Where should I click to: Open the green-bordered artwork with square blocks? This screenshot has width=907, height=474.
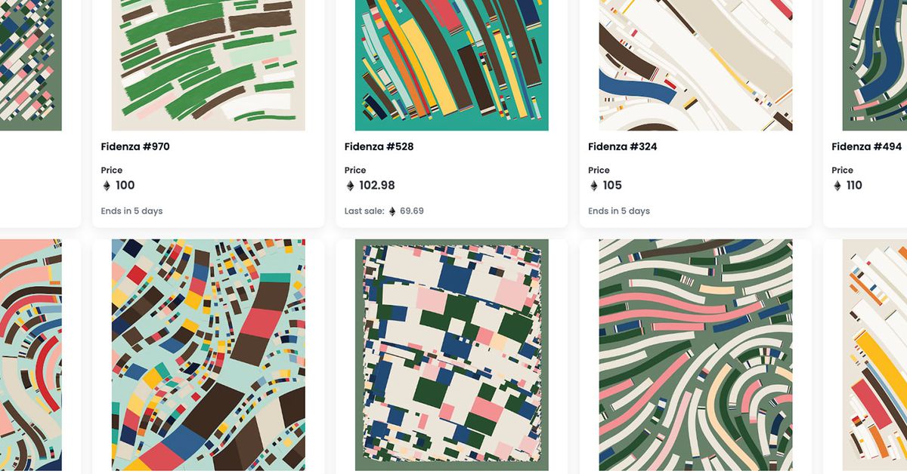click(452, 355)
